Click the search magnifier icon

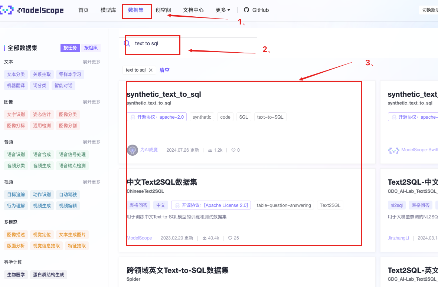[127, 43]
